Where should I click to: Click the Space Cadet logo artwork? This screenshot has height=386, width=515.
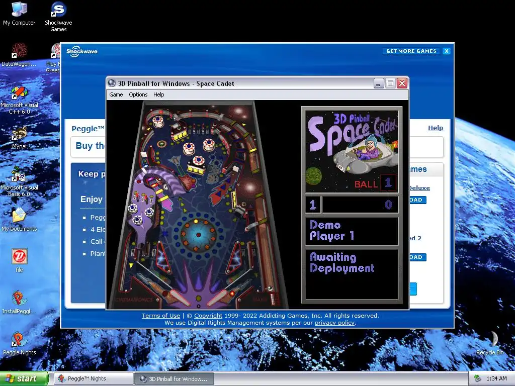pyautogui.click(x=352, y=151)
